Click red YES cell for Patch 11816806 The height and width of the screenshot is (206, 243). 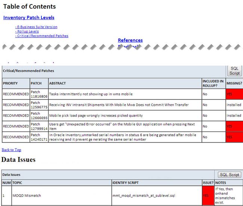coord(234,94)
